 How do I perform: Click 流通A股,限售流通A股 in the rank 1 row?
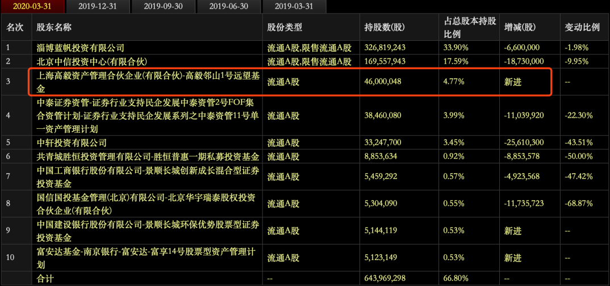[310, 48]
